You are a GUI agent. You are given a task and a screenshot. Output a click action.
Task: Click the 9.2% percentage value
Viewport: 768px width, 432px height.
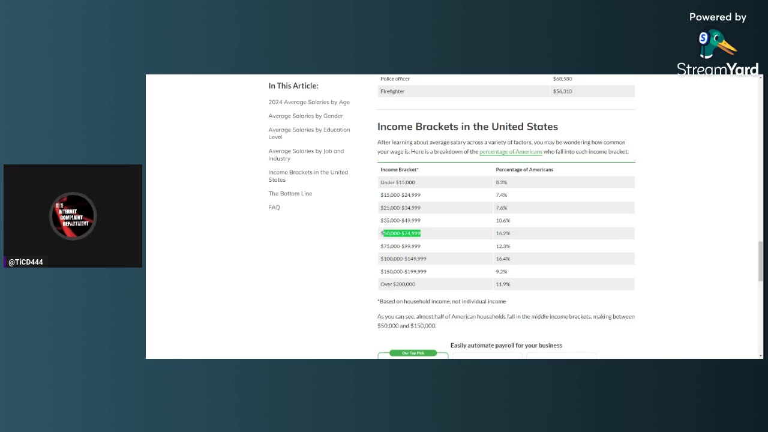(502, 271)
